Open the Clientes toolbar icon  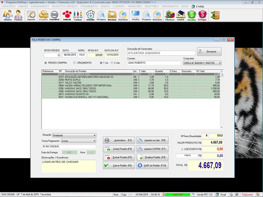pyautogui.click(x=8, y=15)
